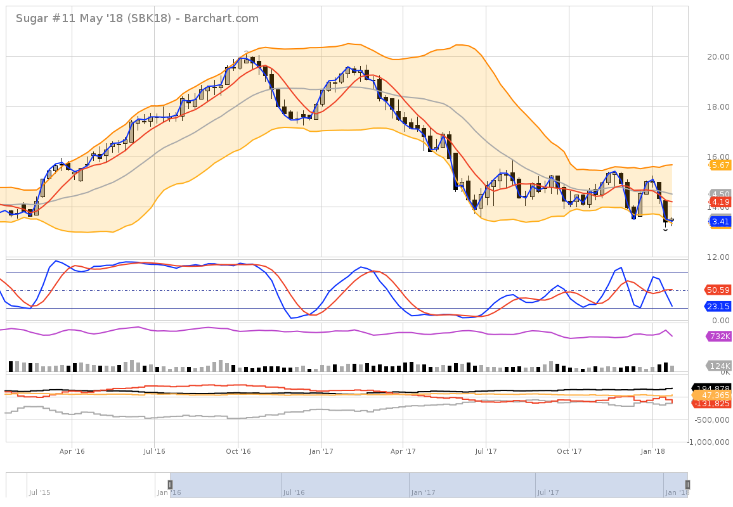Click the blue 3.41 price flag

pos(720,221)
